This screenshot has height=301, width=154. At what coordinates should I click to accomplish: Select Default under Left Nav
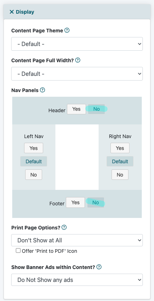click(33, 161)
